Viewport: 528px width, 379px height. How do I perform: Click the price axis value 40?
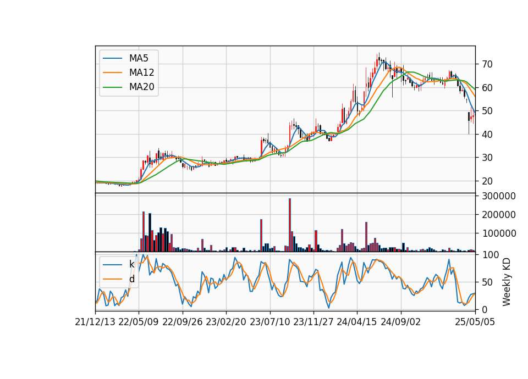[x=487, y=135]
